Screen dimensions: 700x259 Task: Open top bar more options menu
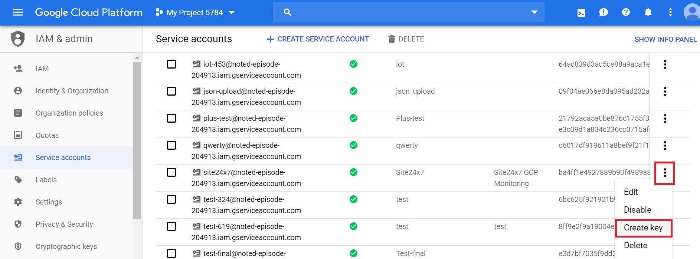(670, 13)
